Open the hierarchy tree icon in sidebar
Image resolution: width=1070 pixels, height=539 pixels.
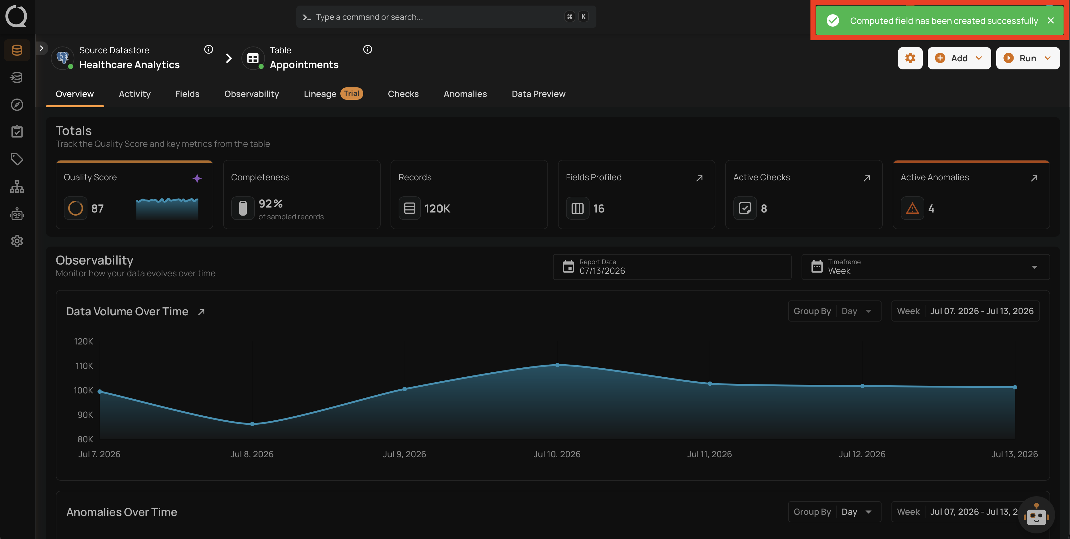pos(17,186)
